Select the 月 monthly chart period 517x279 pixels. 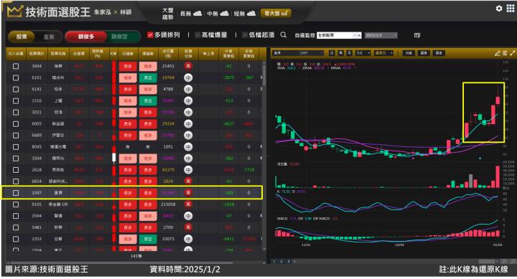pyautogui.click(x=349, y=53)
